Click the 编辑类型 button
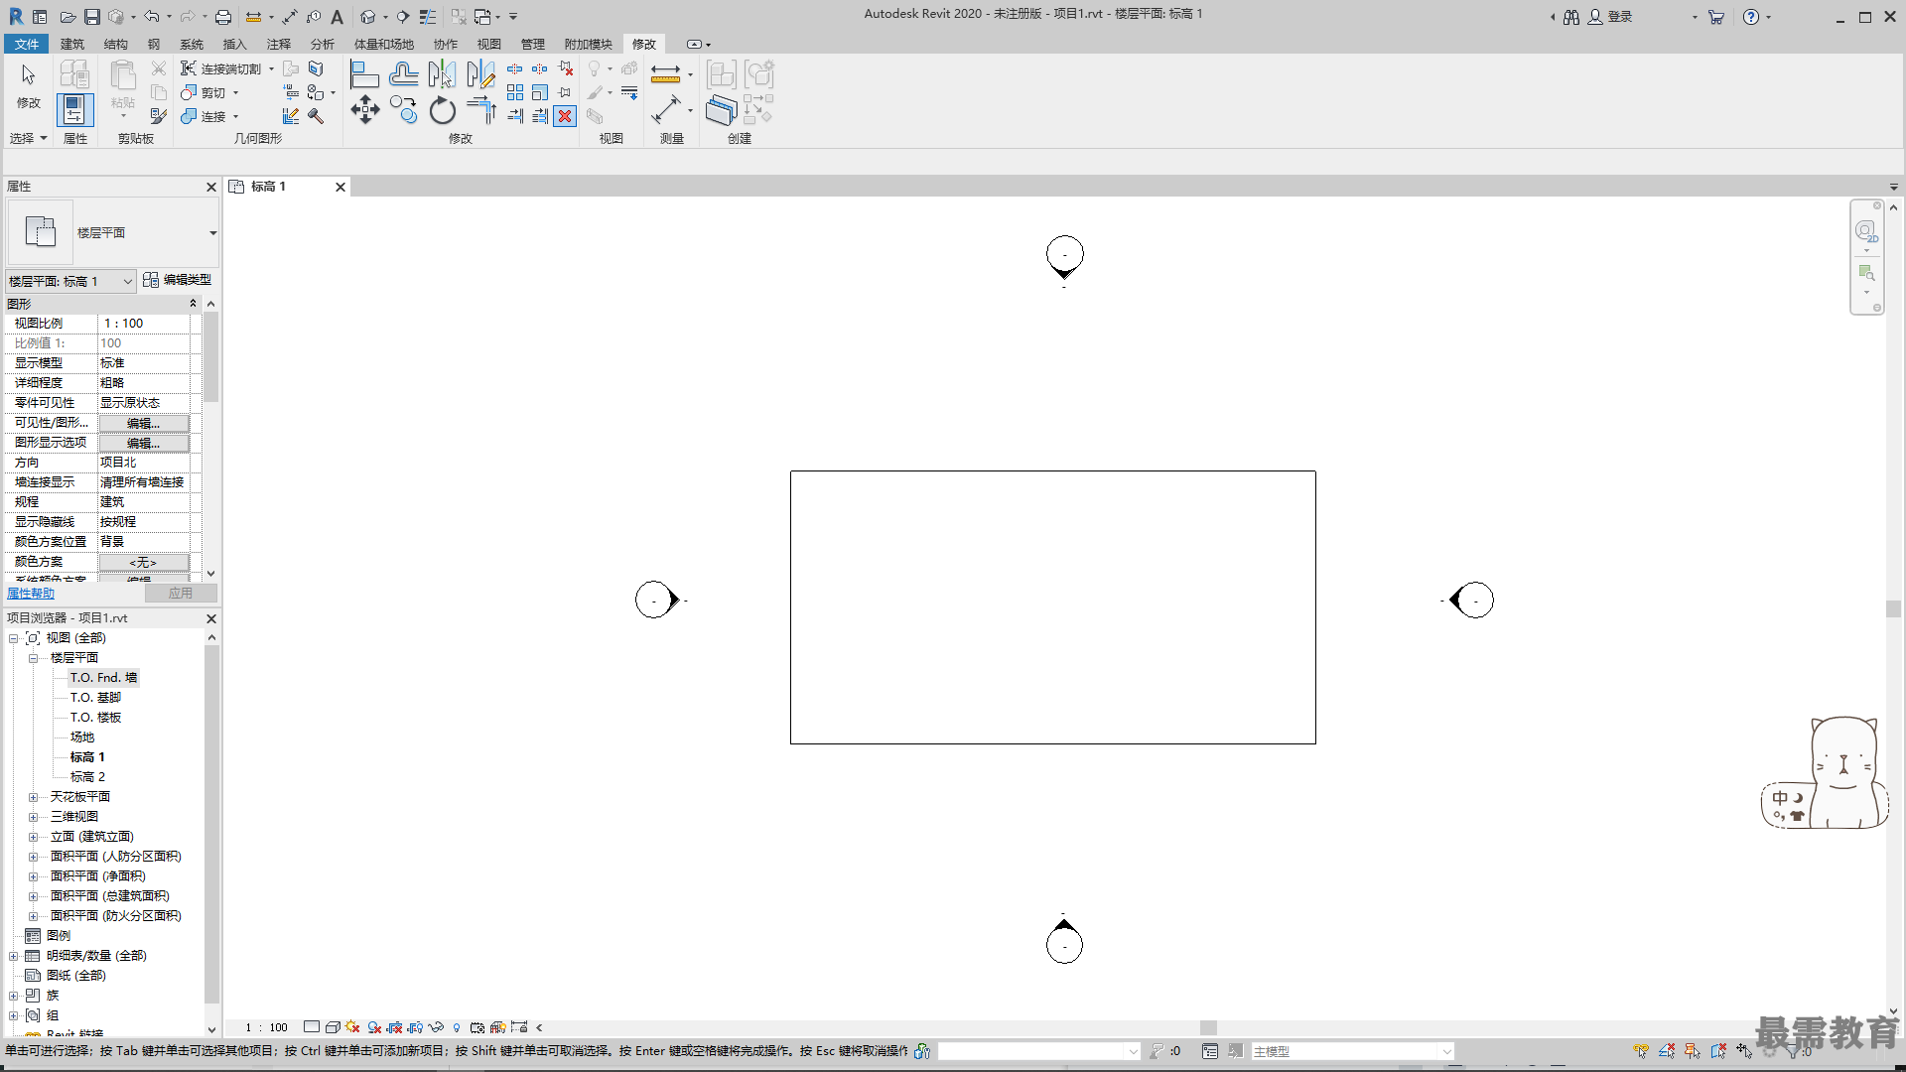The image size is (1906, 1072). point(178,280)
